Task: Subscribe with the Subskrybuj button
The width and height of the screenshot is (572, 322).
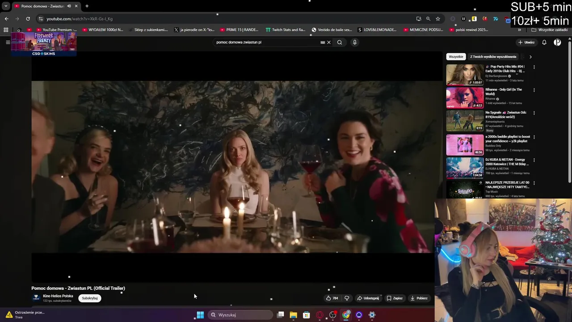Action: point(90,298)
